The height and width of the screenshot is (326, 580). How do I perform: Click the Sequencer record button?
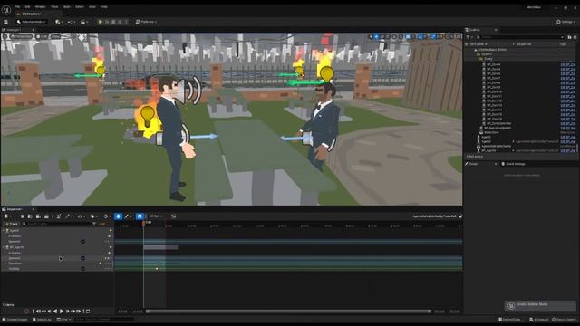26,312
